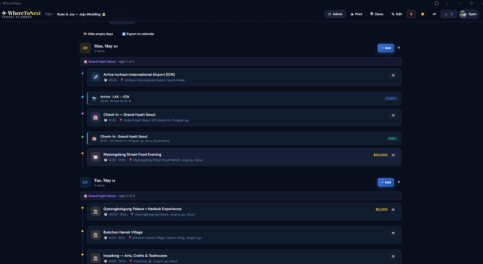The width and height of the screenshot is (483, 264).
Task: Click hotel icon on Check-in · Grand Hyatt row
Action: point(94,139)
